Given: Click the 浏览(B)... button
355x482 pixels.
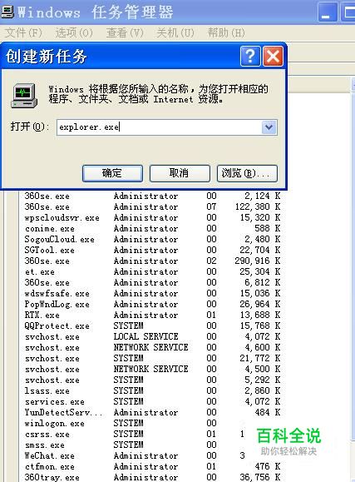Looking at the screenshot, I should 247,173.
